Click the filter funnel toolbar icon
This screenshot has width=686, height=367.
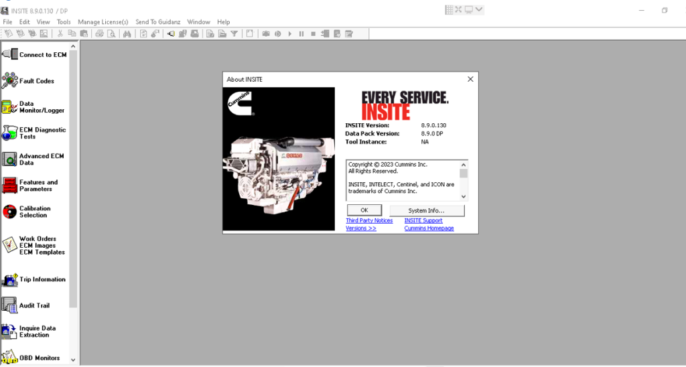tap(234, 33)
